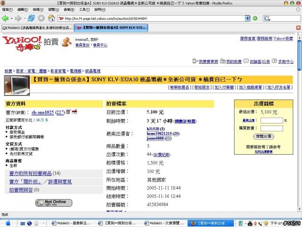Viewport: 302px width, 227px height.
Task: Open the 液晶電視 breadcrumb link
Action: point(92,71)
